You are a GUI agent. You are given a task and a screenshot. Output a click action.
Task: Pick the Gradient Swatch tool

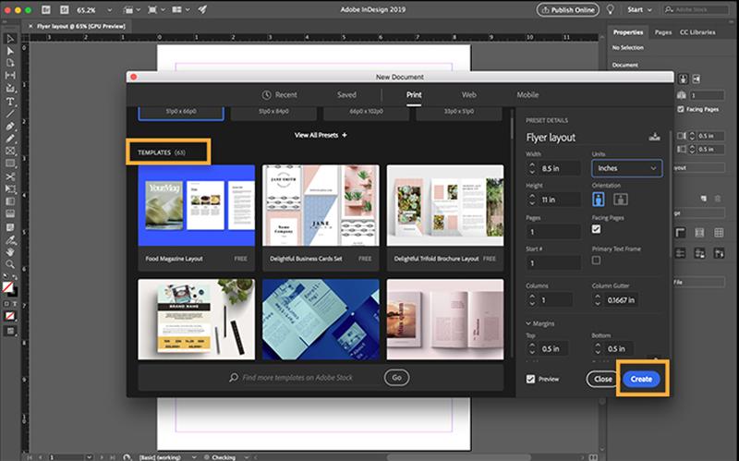[x=10, y=201]
